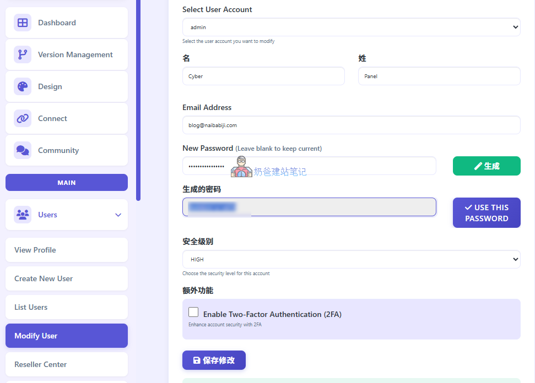Change the 安全级别 dropdown from HIGH
Screen dimensions: 535x383
tap(351, 259)
